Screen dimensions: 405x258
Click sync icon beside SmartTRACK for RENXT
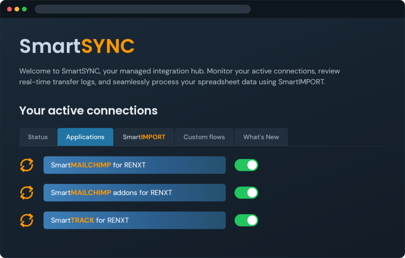[26, 220]
